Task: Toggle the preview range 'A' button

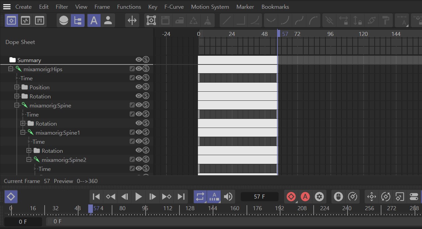Action: (214, 196)
